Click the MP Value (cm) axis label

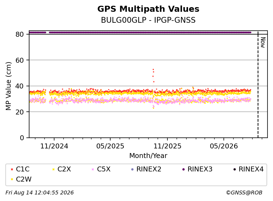[x=8, y=86]
